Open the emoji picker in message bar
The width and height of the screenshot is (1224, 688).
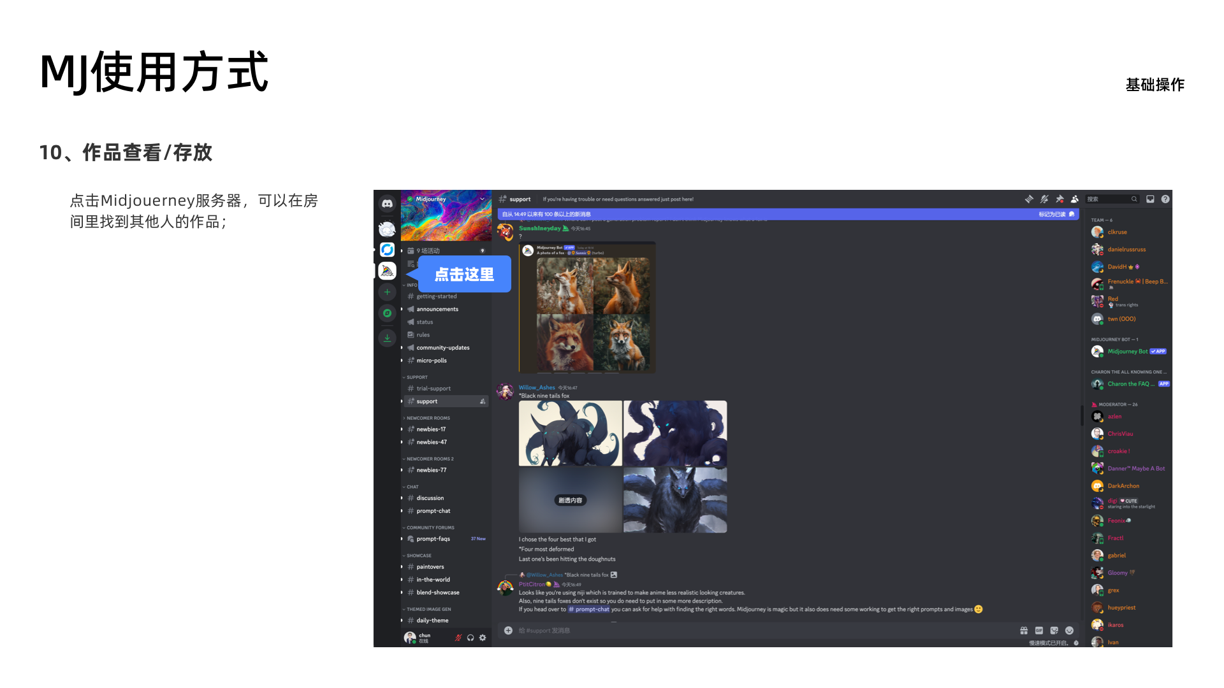pyautogui.click(x=1070, y=631)
